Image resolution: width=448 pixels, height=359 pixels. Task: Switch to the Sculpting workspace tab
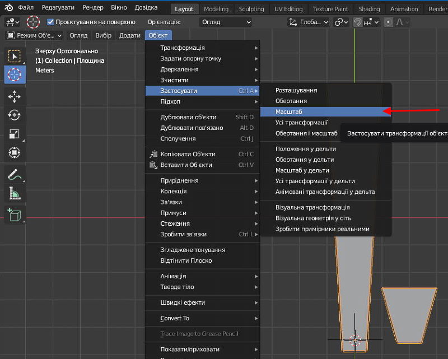tap(251, 9)
